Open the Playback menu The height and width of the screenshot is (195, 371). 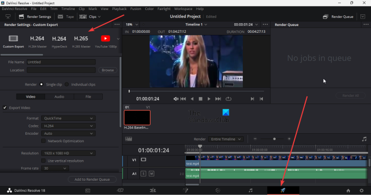(119, 9)
